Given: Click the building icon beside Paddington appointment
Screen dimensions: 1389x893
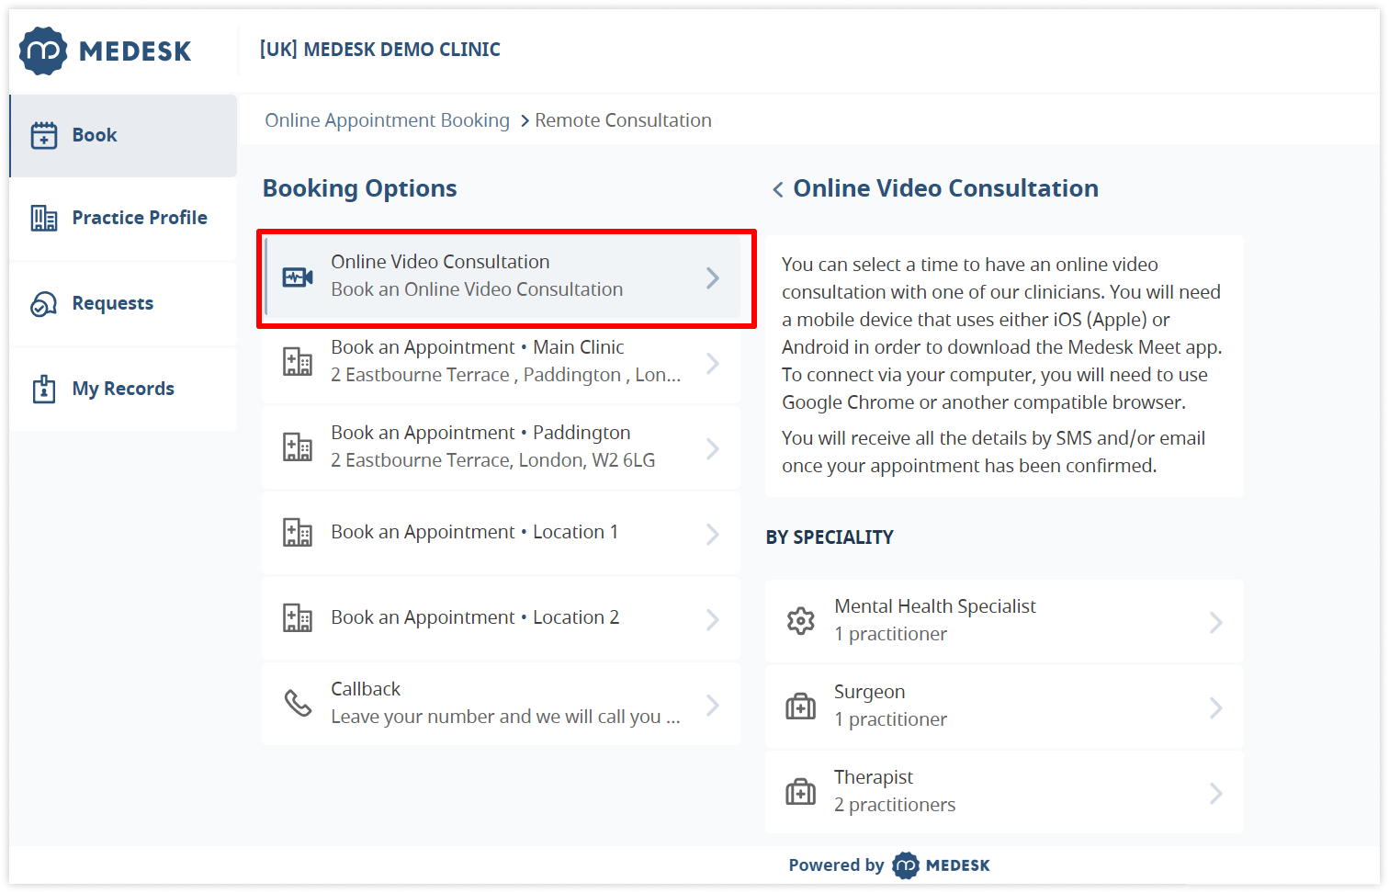Looking at the screenshot, I should coord(298,447).
